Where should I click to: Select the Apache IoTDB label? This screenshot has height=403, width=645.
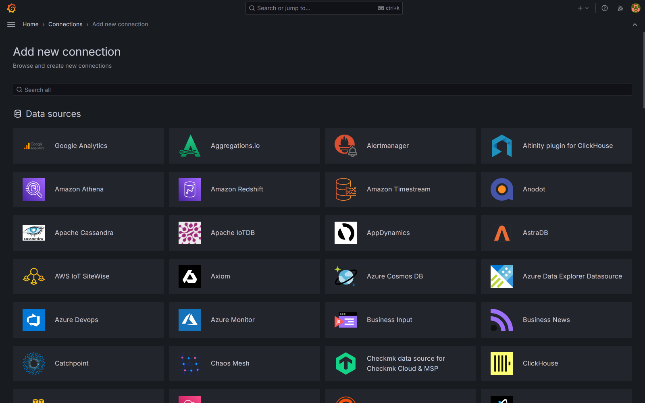(233, 233)
